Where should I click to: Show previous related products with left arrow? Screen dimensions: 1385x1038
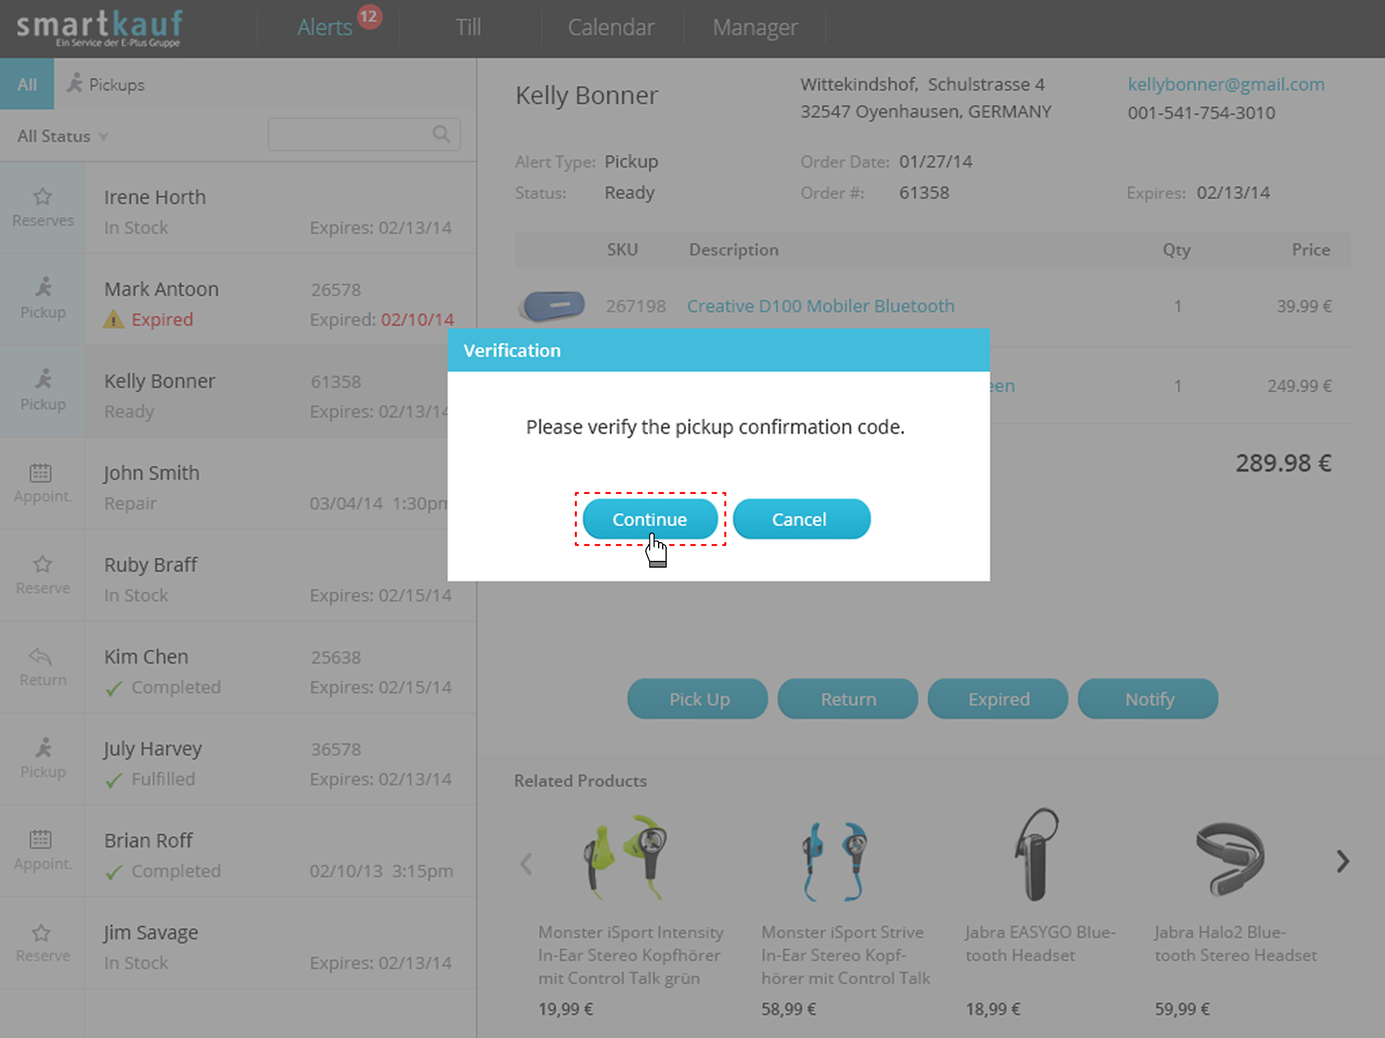click(526, 863)
